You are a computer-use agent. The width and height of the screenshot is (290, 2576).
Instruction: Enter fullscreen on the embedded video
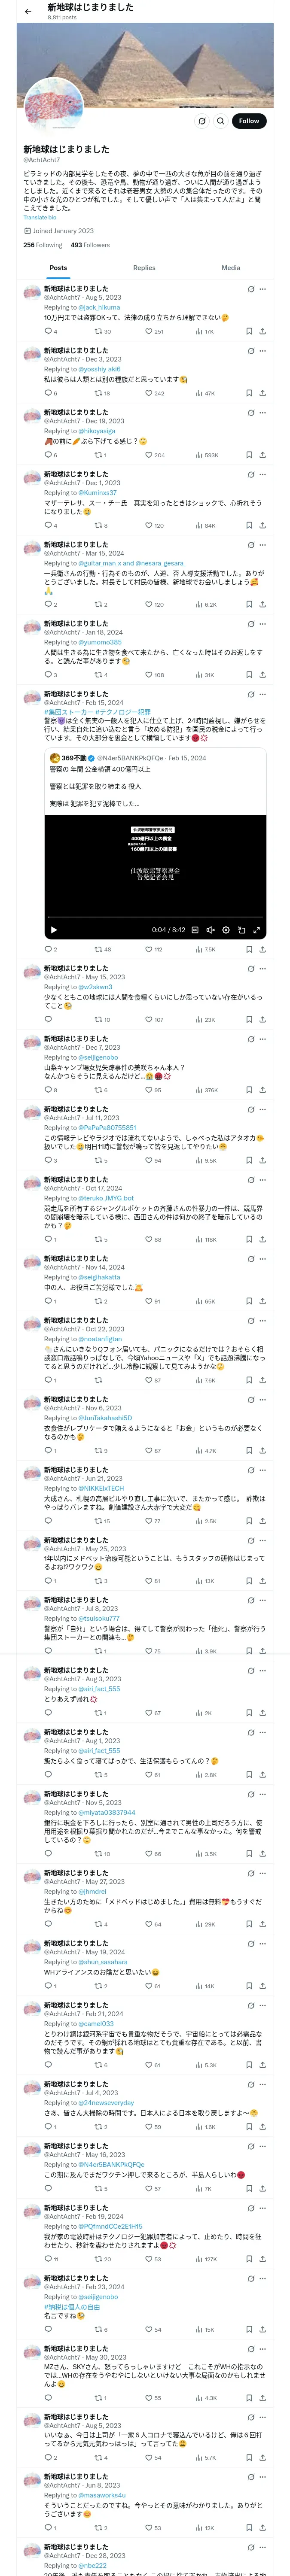(x=257, y=930)
